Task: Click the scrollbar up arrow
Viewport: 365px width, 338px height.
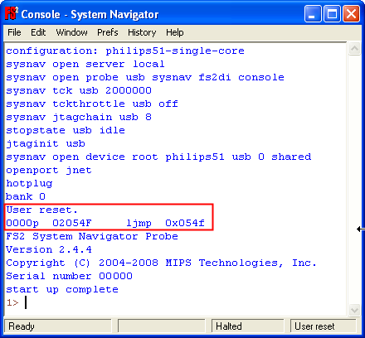Action: point(354,49)
